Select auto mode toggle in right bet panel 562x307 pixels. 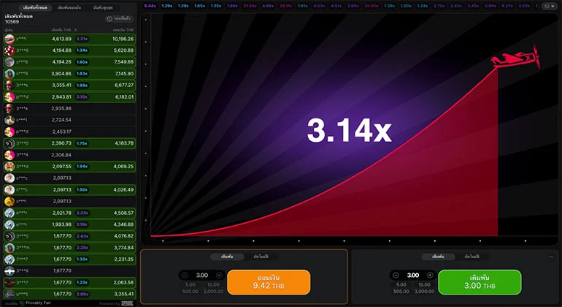[x=472, y=257]
